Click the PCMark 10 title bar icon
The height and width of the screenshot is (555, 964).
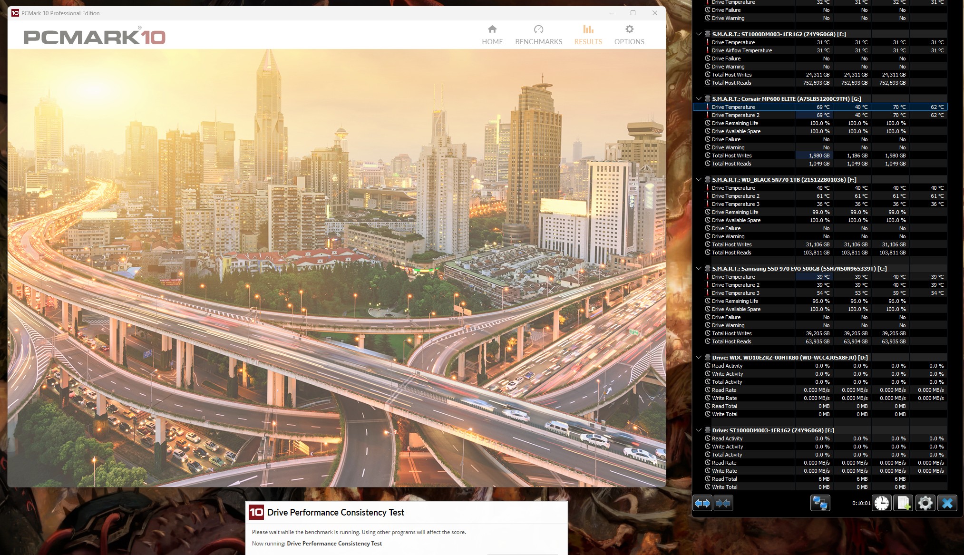click(x=15, y=13)
